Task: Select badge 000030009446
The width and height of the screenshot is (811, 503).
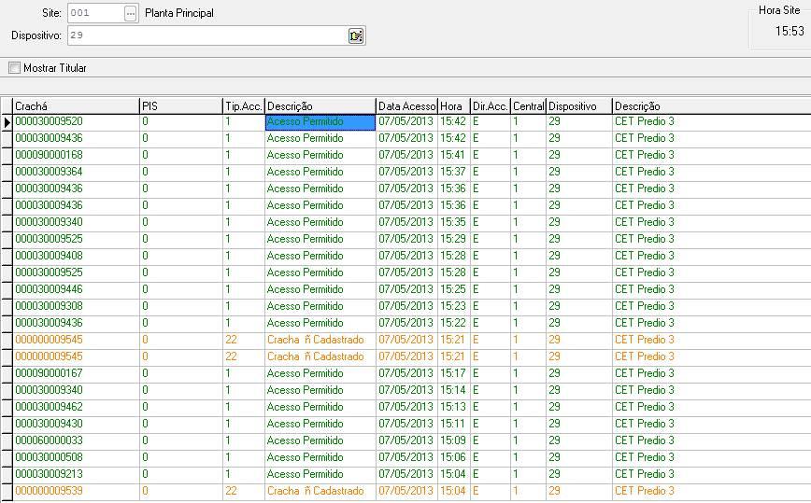Action: (x=49, y=289)
